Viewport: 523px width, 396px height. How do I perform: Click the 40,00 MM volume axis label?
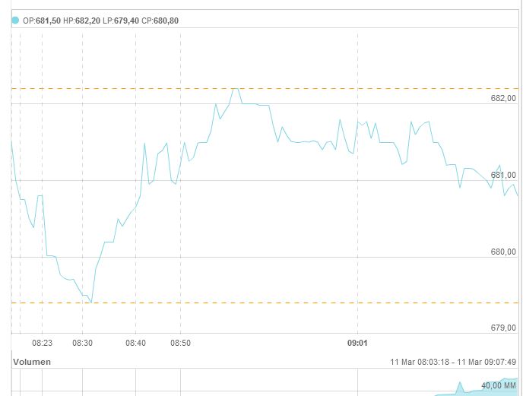(x=499, y=385)
